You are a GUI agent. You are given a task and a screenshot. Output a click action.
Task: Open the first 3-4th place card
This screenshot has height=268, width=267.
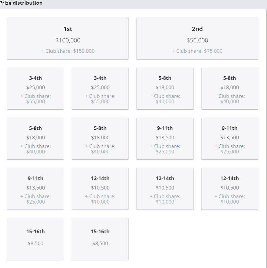coord(35,88)
